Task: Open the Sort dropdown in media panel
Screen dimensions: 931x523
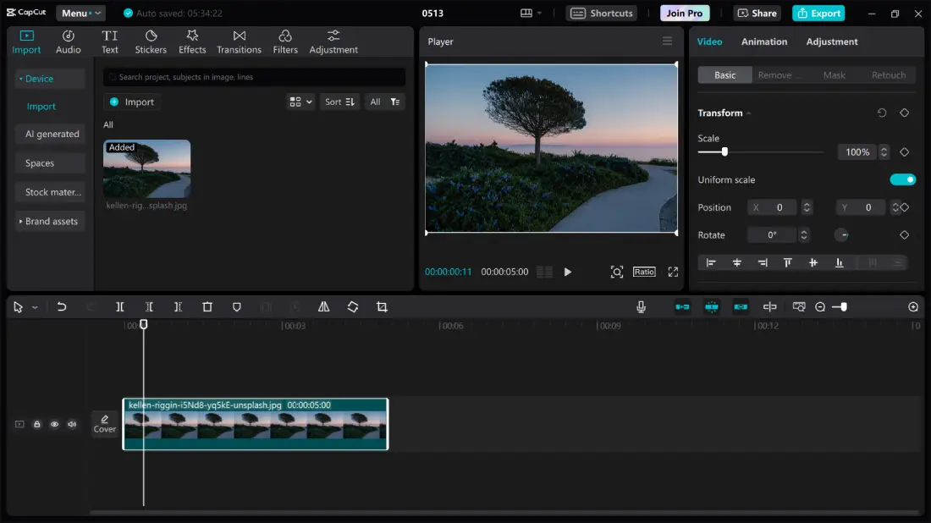Action: (x=339, y=102)
